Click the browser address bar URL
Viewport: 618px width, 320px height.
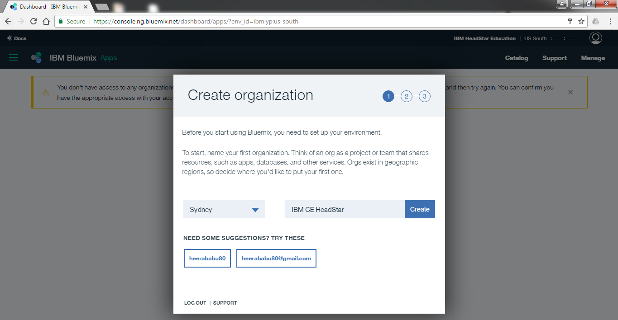coord(196,21)
